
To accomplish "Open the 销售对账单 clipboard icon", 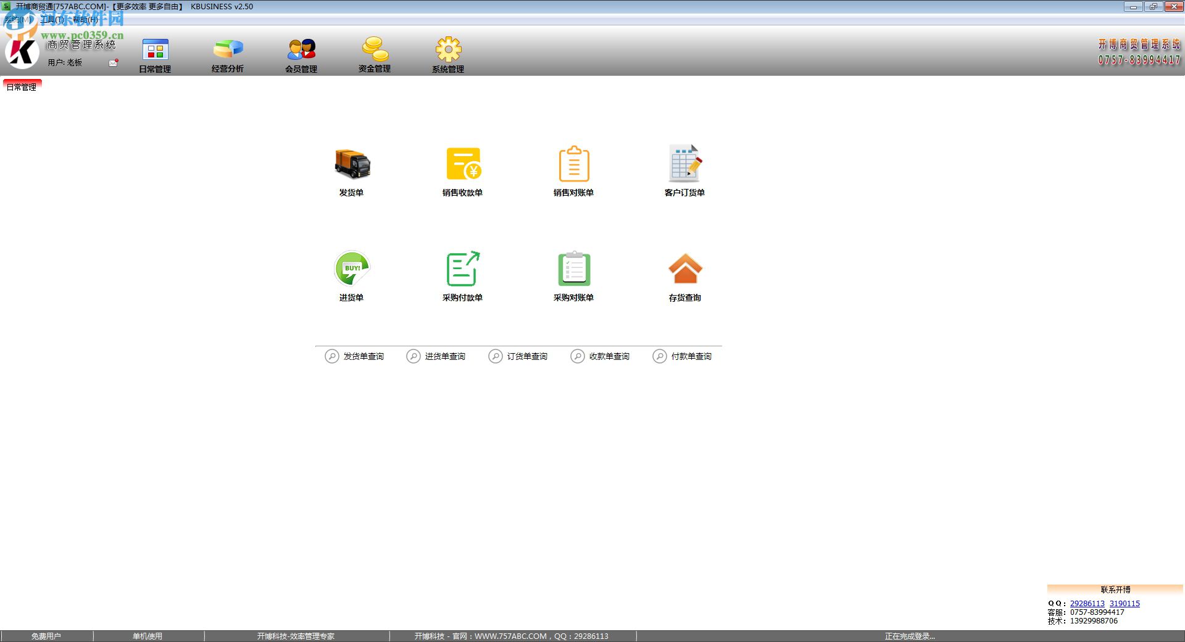I will (574, 164).
